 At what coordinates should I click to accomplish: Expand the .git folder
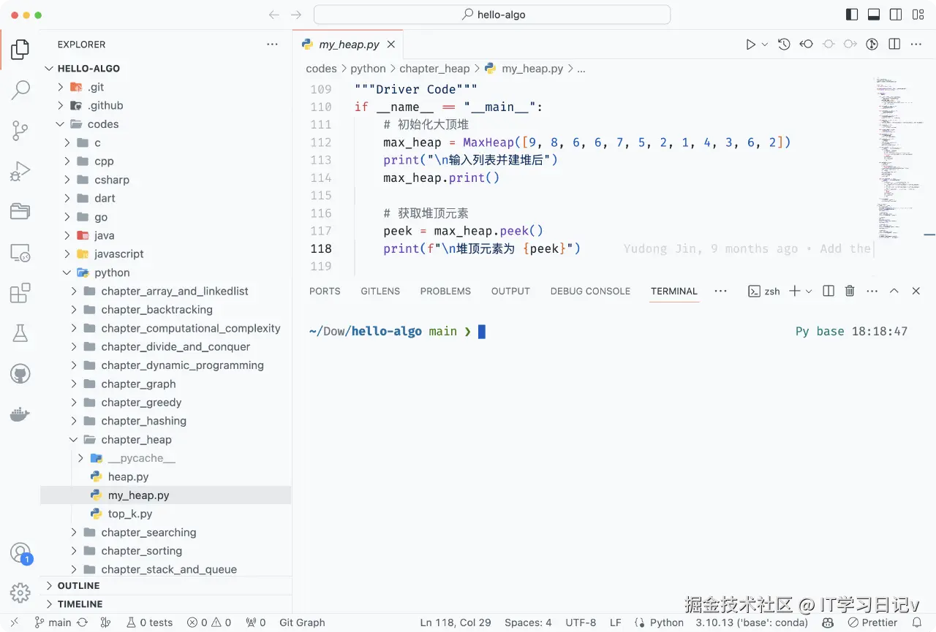pyautogui.click(x=61, y=87)
